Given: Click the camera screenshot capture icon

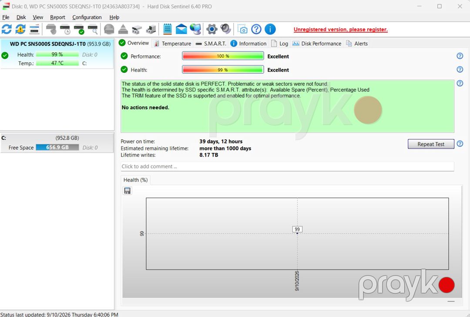Looking at the screenshot, I should [242, 29].
